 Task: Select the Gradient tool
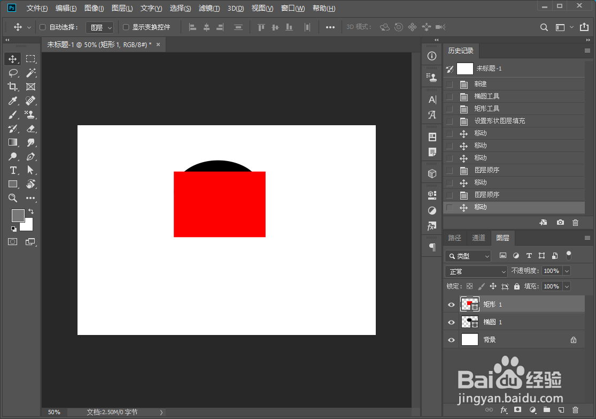pyautogui.click(x=12, y=142)
